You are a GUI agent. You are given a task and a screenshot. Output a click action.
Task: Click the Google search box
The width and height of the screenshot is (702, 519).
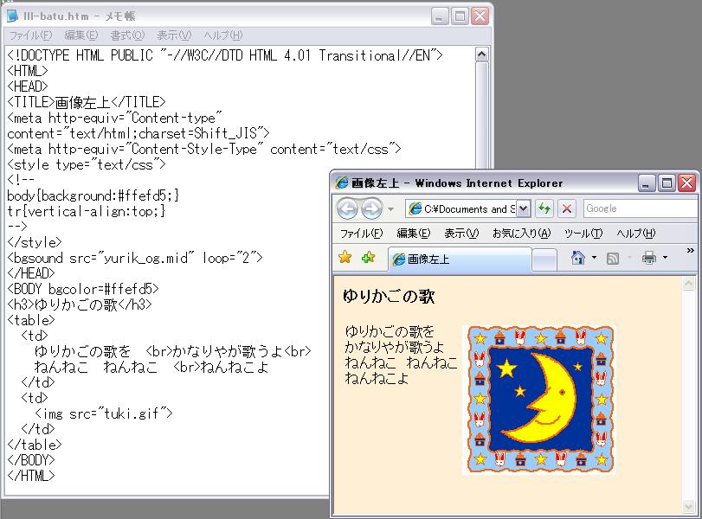point(641,208)
